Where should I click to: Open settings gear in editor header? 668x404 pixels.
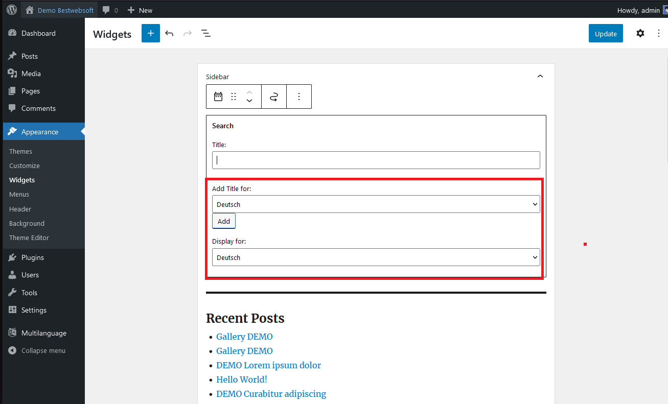[x=640, y=33]
